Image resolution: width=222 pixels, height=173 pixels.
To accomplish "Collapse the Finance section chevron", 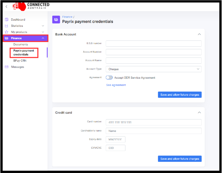I will coord(43,38).
